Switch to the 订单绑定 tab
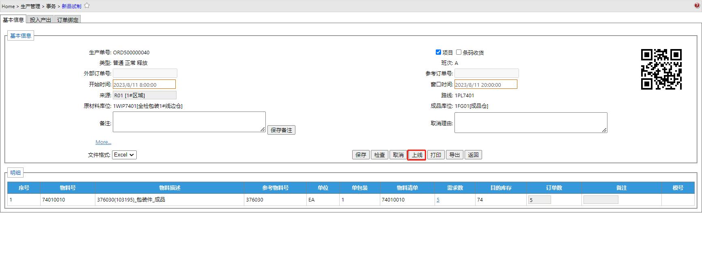The width and height of the screenshot is (702, 253). point(68,19)
